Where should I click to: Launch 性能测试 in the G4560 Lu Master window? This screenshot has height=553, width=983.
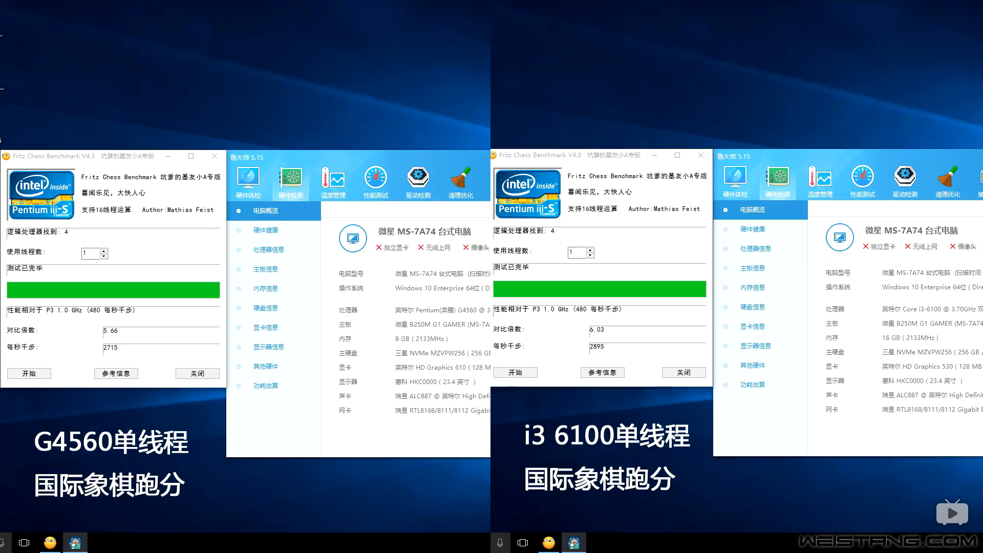376,183
